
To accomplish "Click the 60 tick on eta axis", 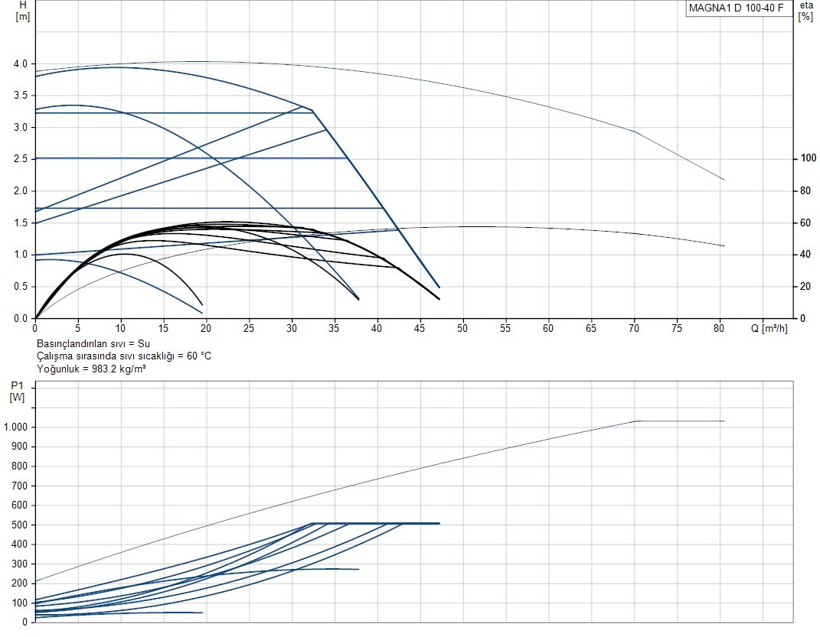I will (806, 223).
